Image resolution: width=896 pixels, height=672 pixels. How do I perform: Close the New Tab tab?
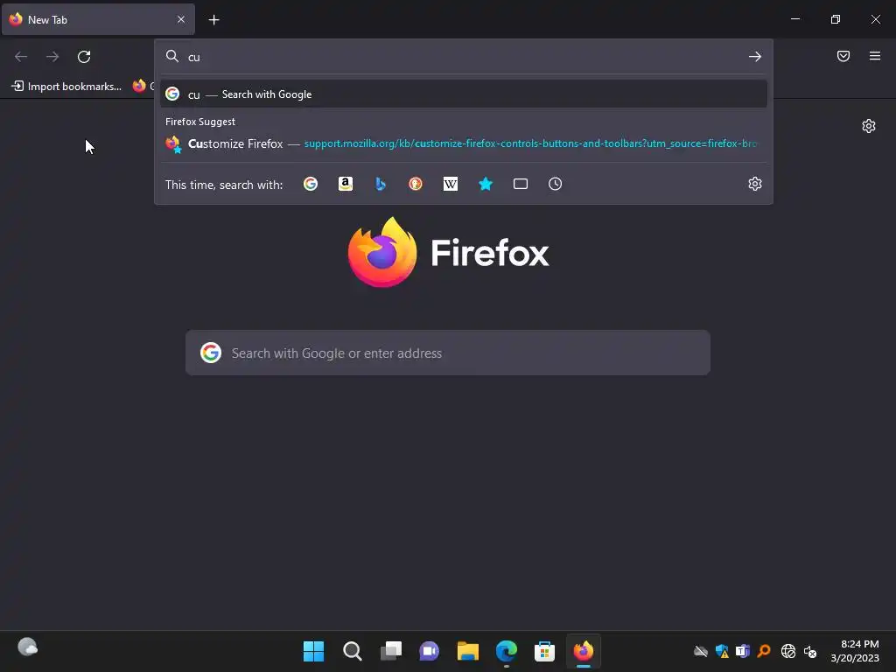point(181,19)
